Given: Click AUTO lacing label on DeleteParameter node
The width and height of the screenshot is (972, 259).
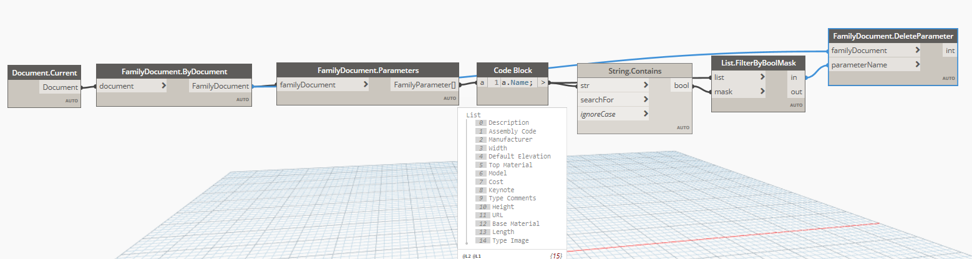Looking at the screenshot, I should click(x=948, y=79).
